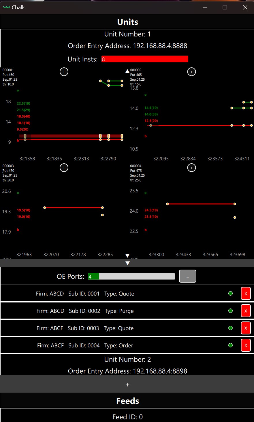
Task: Click the 'Type: Purge' row text
Action: point(119,311)
